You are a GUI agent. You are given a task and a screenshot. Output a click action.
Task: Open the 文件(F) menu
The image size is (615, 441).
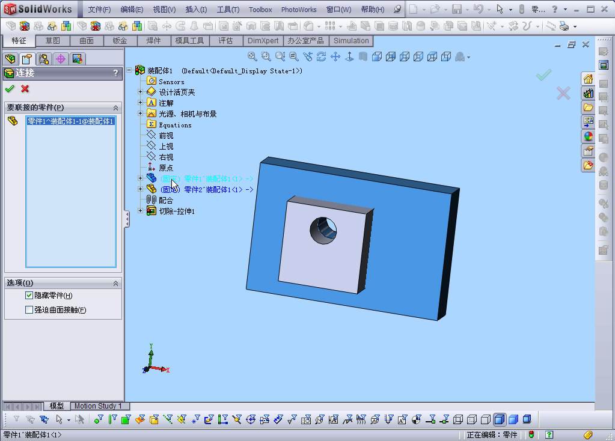click(x=99, y=10)
